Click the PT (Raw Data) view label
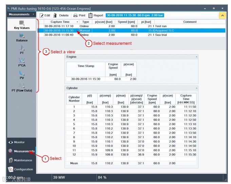 [x=22, y=91]
